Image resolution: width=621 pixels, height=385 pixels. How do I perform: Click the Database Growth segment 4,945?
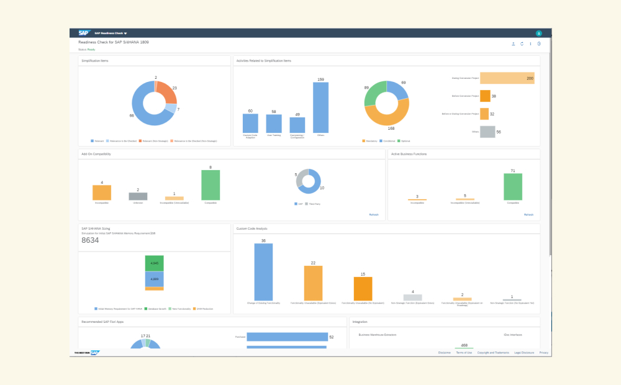155,263
